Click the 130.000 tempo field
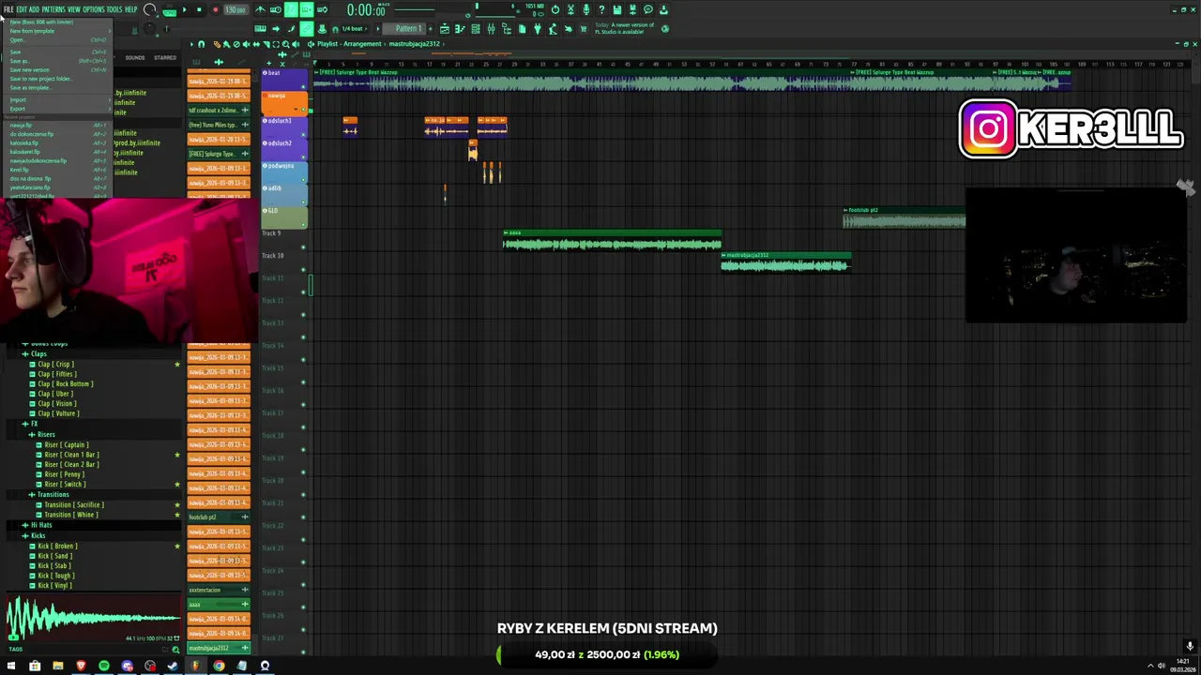1201x675 pixels. point(236,9)
